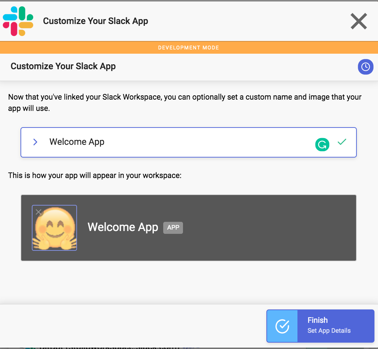The width and height of the screenshot is (378, 349).
Task: Click the Slack logo in header
Action: (x=18, y=21)
